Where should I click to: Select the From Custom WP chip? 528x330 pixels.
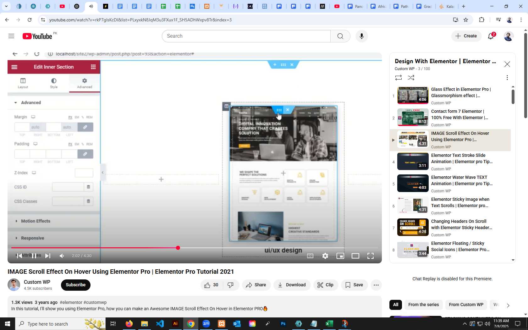click(466, 305)
